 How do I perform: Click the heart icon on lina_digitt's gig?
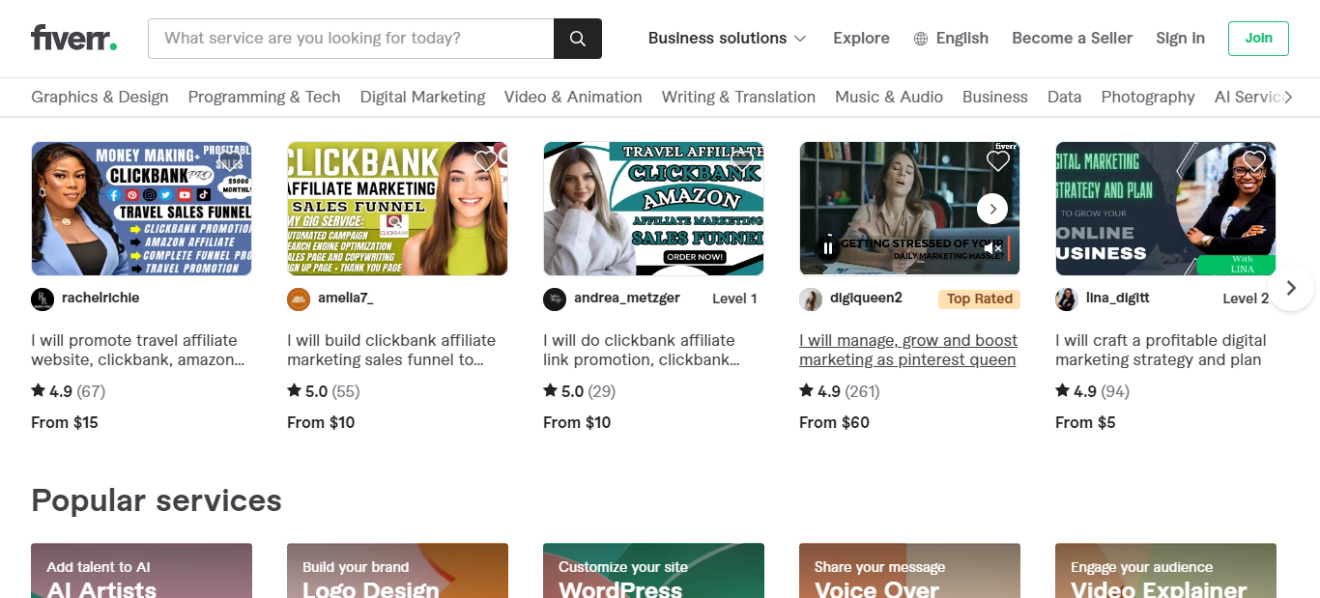[x=1253, y=160]
